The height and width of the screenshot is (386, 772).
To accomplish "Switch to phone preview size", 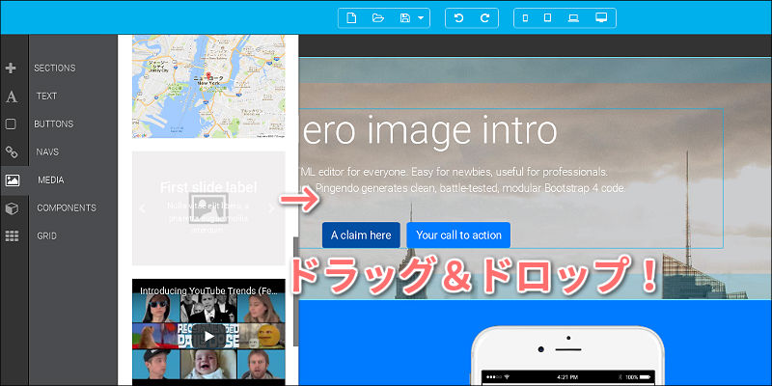I will pos(525,18).
